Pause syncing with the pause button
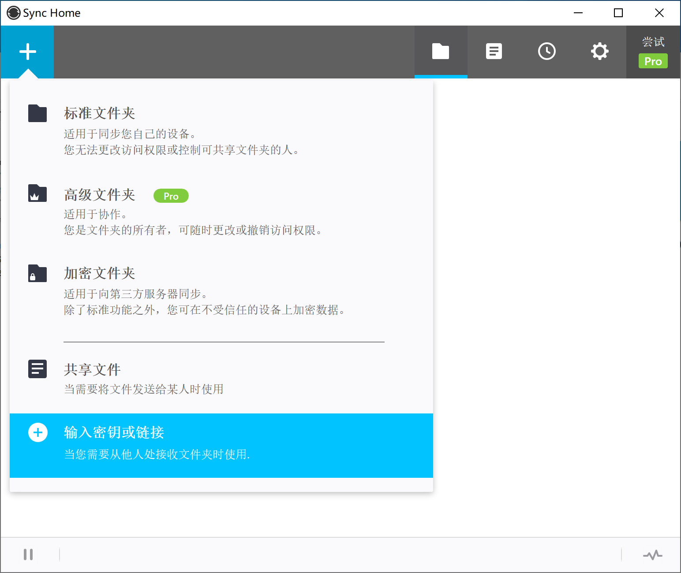Screen dimensions: 681x573 tap(28, 554)
